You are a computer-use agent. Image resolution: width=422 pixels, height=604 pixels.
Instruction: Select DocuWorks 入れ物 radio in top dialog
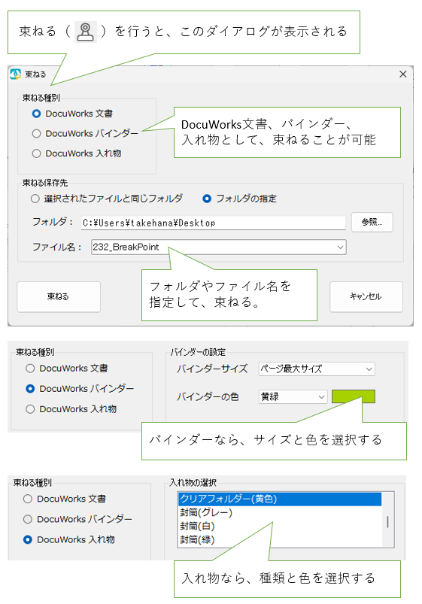pyautogui.click(x=37, y=153)
